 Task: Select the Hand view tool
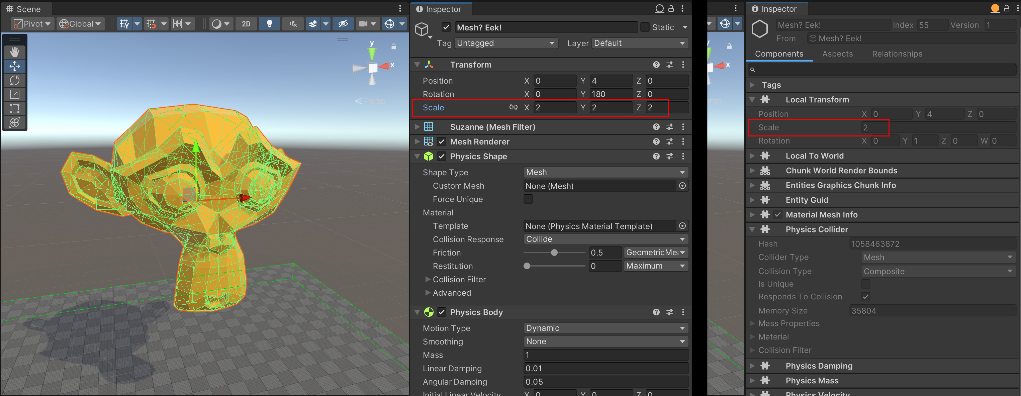pyautogui.click(x=15, y=52)
